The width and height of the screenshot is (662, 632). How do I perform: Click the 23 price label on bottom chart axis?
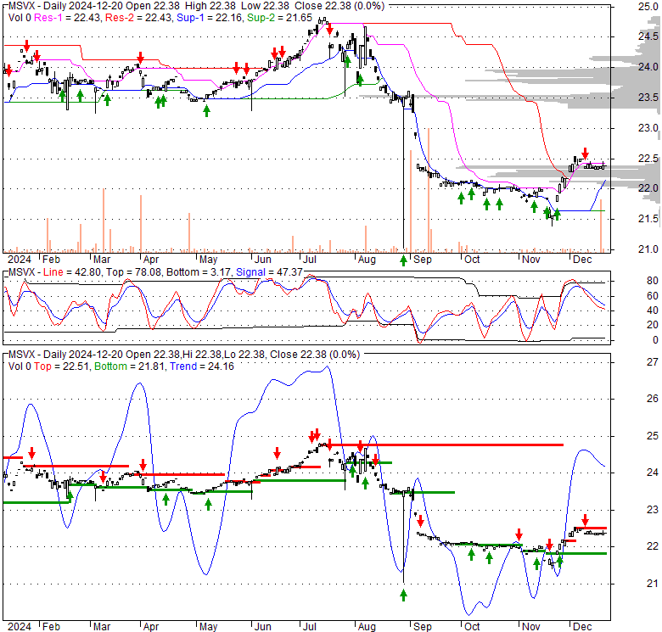653,510
